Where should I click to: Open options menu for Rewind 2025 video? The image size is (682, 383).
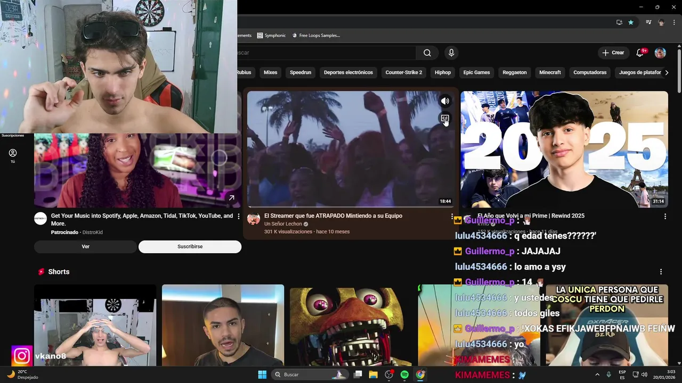pyautogui.click(x=665, y=217)
